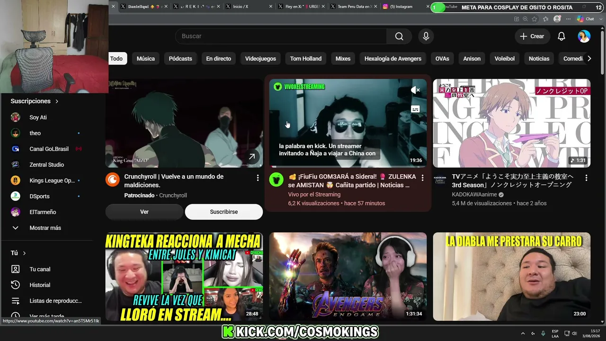
Task: Show more filter chips with right arrow
Action: click(x=589, y=59)
